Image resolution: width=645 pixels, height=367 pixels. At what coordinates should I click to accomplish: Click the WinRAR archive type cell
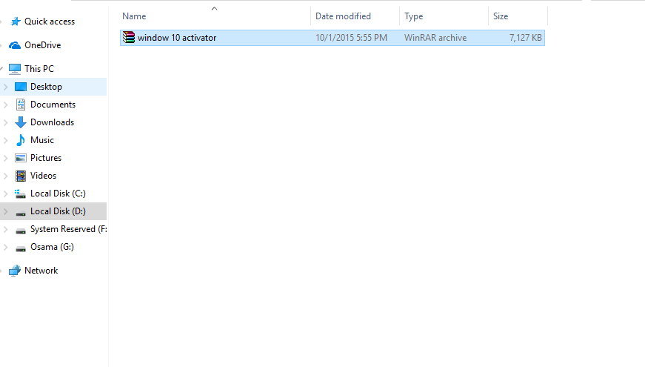coord(435,38)
